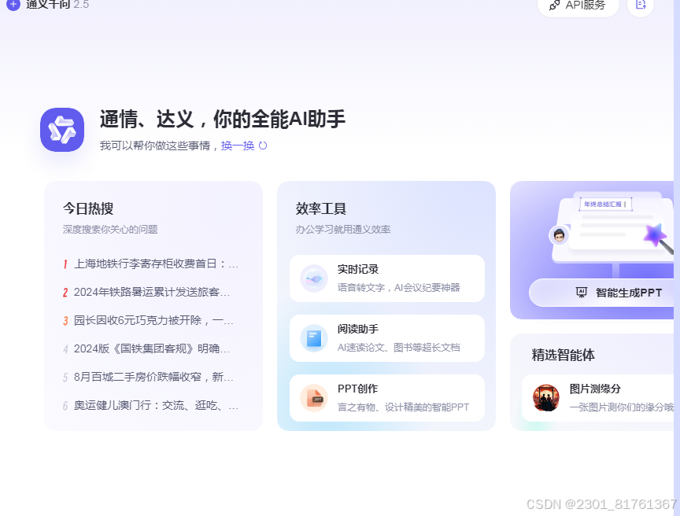Click the Tongyi Qianwen logo icon
The height and width of the screenshot is (516, 680).
[62, 130]
